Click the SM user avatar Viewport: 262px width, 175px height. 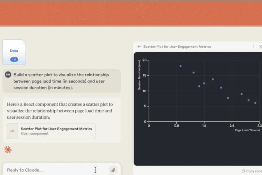click(8, 75)
